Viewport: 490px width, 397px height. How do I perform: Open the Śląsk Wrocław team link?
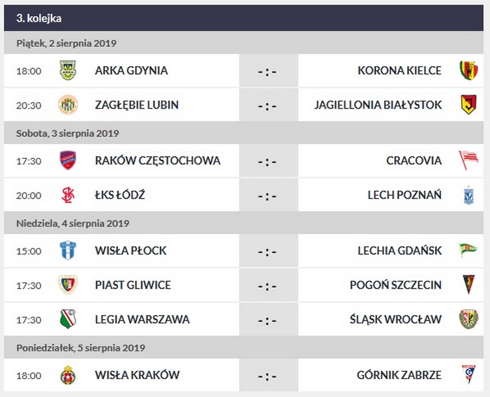point(395,320)
